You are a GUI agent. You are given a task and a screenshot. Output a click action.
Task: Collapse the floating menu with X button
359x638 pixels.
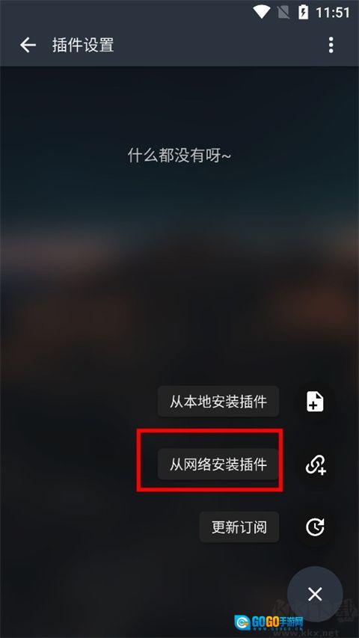click(315, 594)
